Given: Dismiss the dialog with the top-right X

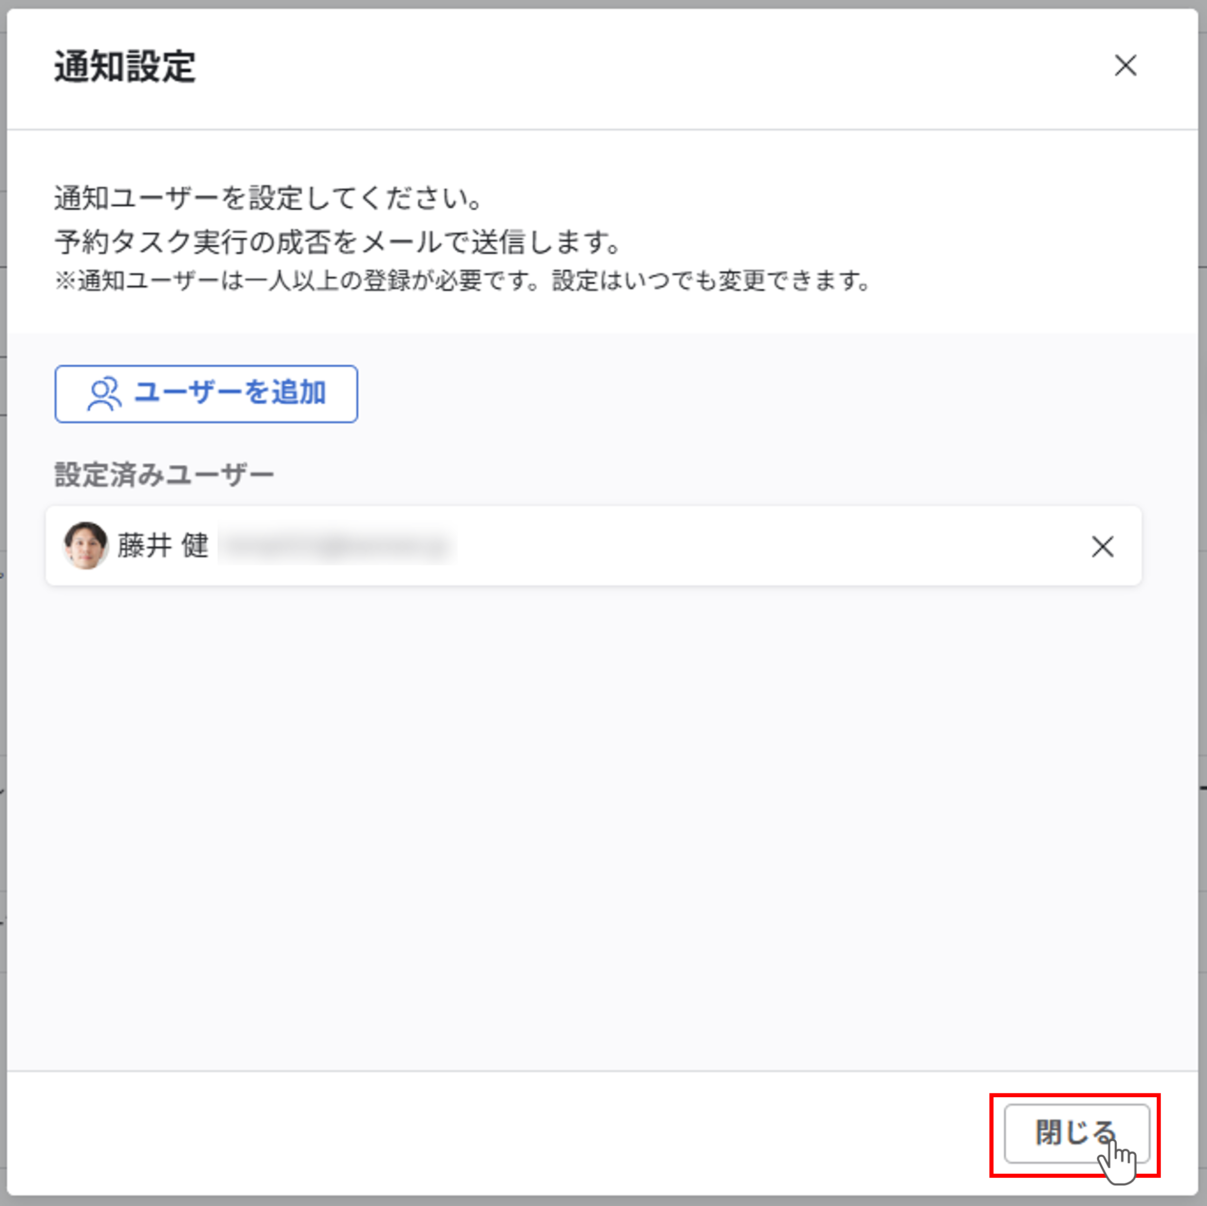Looking at the screenshot, I should [1125, 66].
